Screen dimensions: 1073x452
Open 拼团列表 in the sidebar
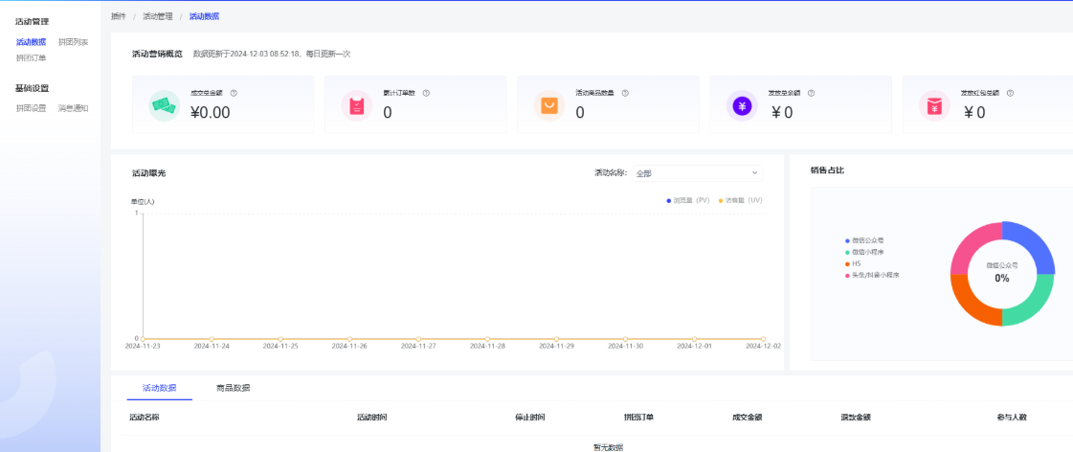73,42
